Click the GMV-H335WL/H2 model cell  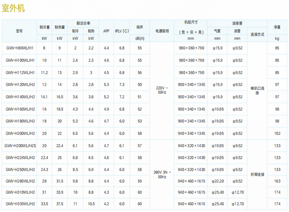click(x=20, y=204)
